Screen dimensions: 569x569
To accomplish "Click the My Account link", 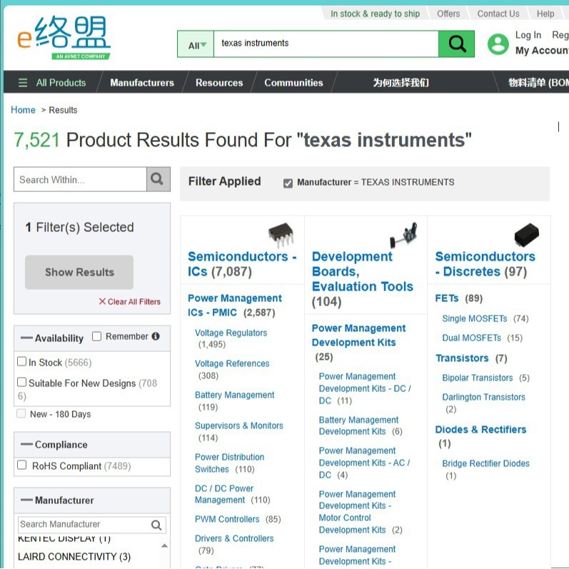I will [542, 51].
